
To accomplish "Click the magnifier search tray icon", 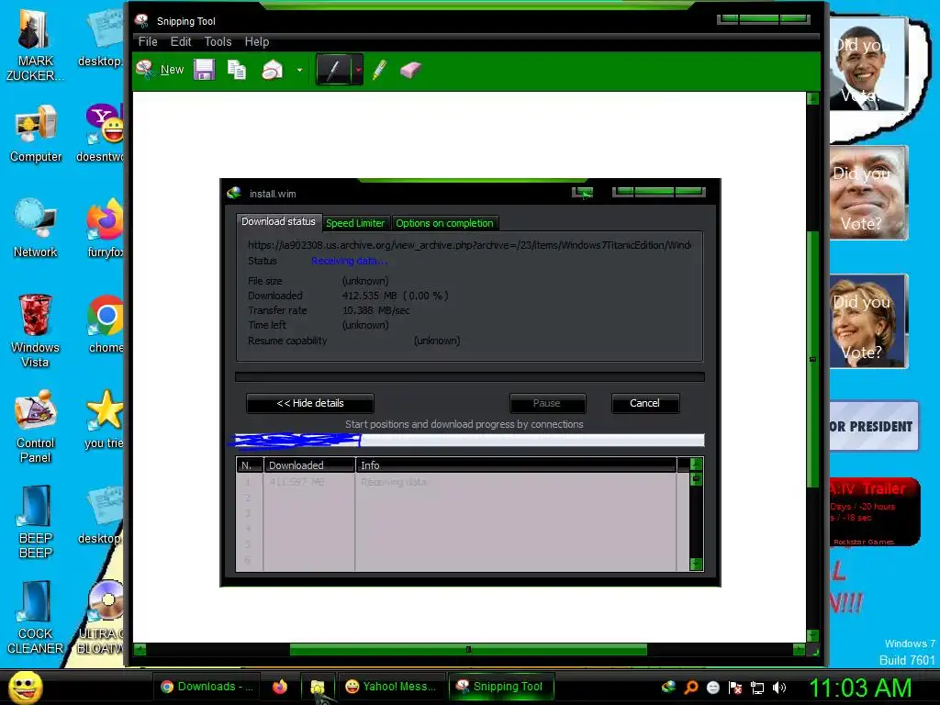I will (690, 688).
